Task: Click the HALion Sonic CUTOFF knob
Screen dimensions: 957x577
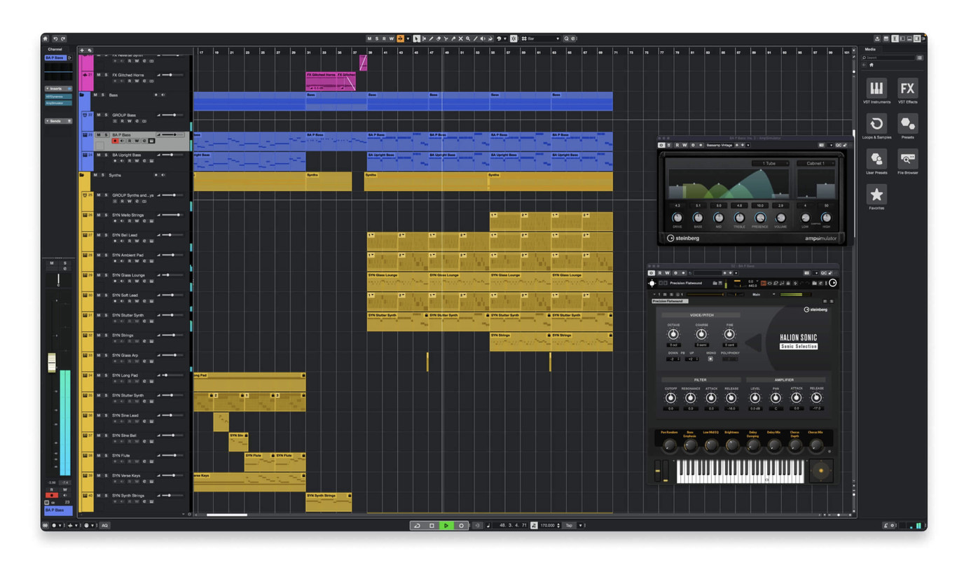Action: click(x=670, y=398)
